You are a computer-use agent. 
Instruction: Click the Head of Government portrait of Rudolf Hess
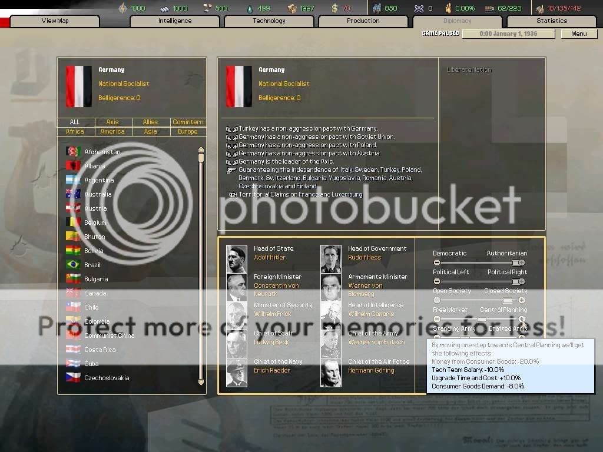click(331, 258)
